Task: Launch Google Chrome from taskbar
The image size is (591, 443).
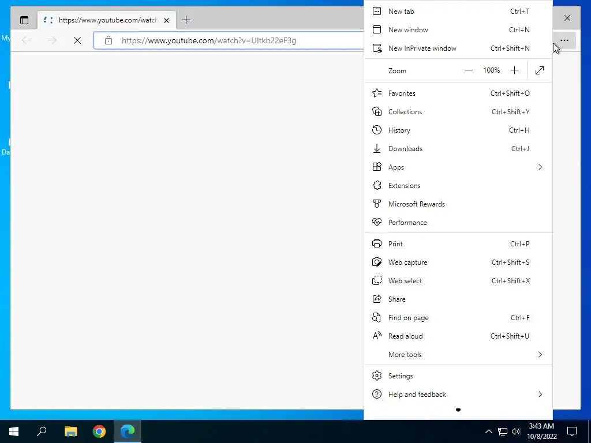Action: (x=99, y=431)
